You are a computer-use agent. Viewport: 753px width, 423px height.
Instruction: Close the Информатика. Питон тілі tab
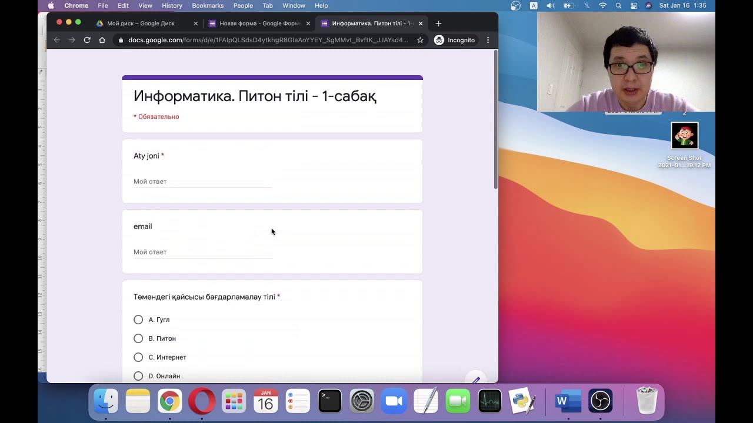click(421, 23)
